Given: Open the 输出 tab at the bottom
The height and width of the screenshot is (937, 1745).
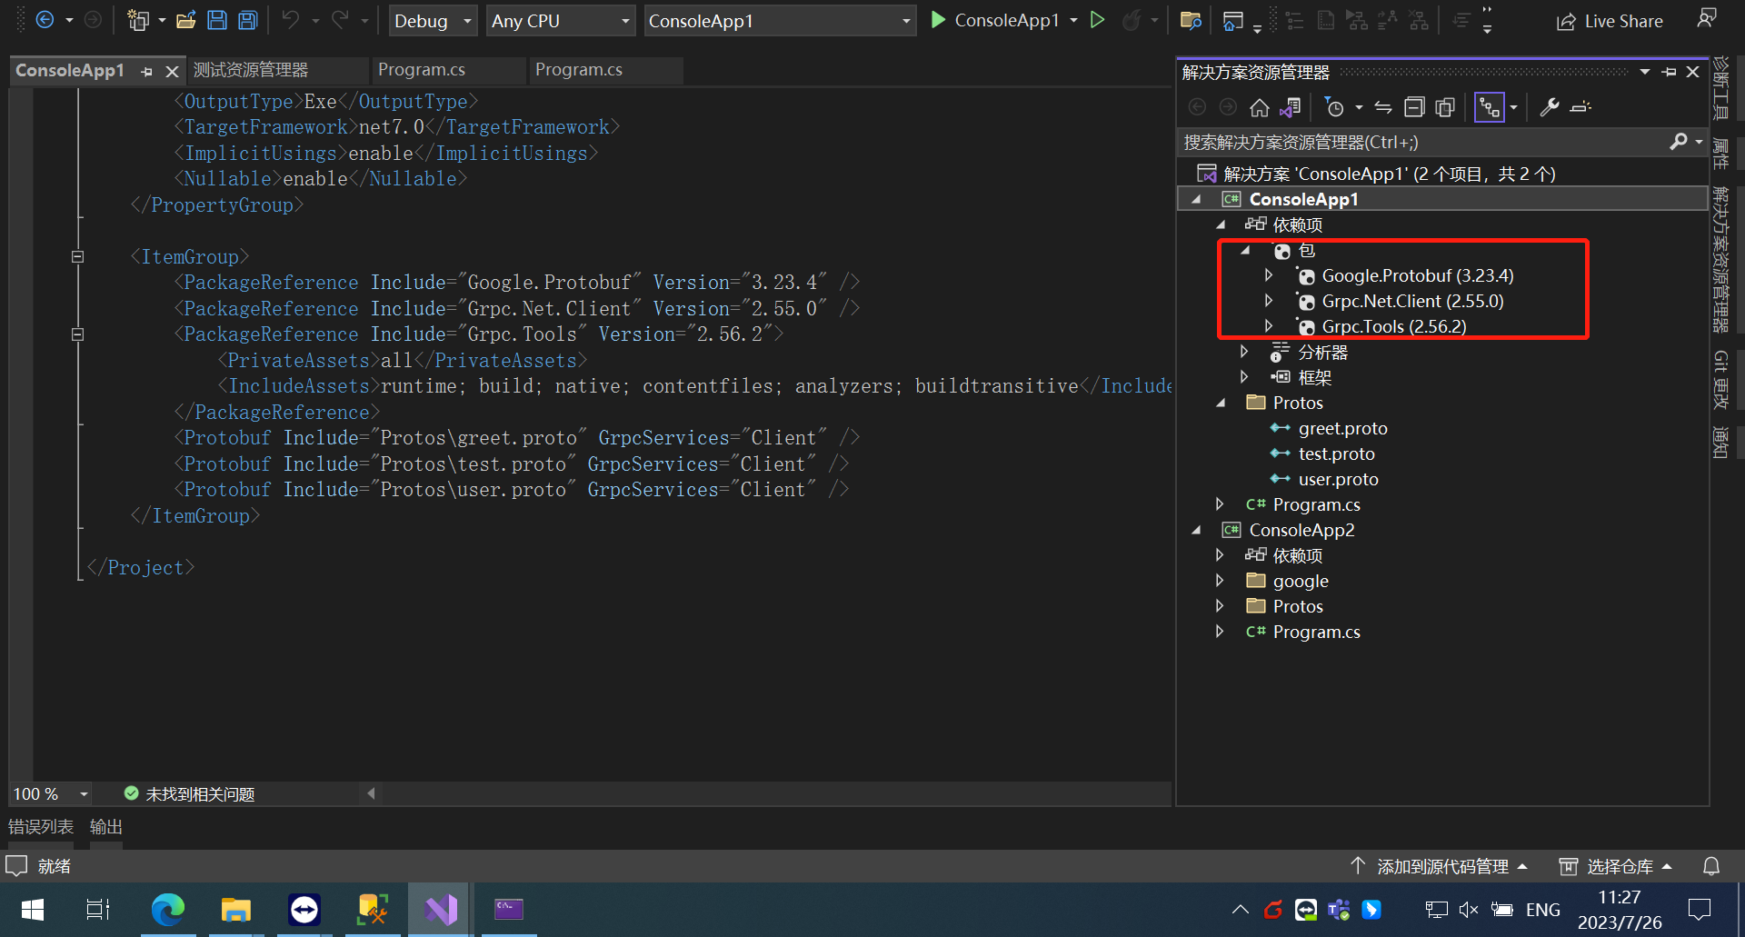Looking at the screenshot, I should click(x=106, y=827).
